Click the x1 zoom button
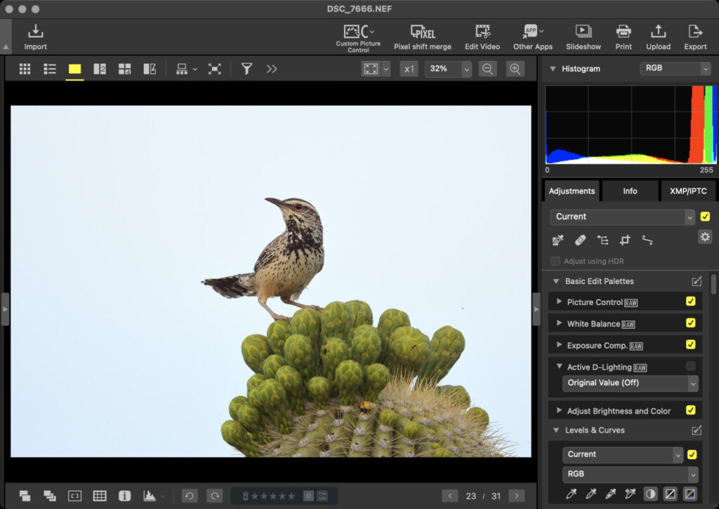Screen dimensions: 719x509 (x=409, y=69)
